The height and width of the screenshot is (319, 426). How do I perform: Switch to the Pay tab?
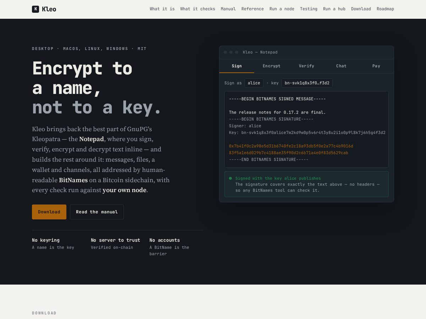click(x=376, y=66)
